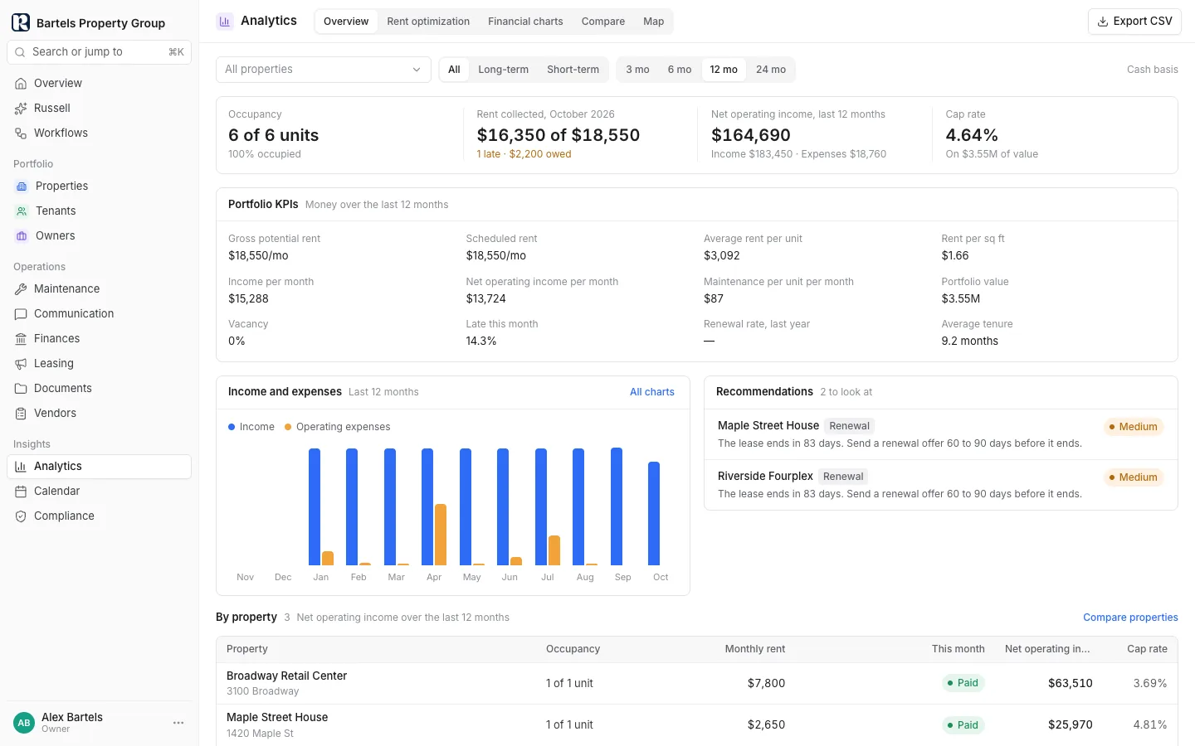Click the Export CSV button
1195x746 pixels.
1134,22
